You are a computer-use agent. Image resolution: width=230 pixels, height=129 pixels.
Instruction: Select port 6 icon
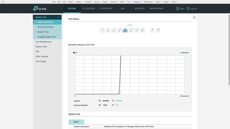pos(131,30)
